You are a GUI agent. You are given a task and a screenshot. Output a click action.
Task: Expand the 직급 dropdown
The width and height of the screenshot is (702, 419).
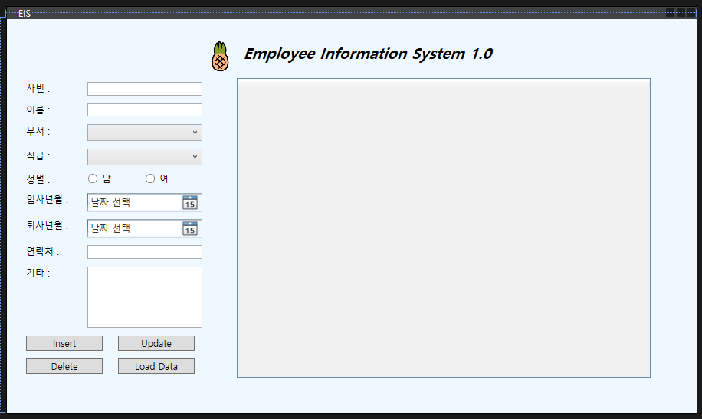click(145, 157)
